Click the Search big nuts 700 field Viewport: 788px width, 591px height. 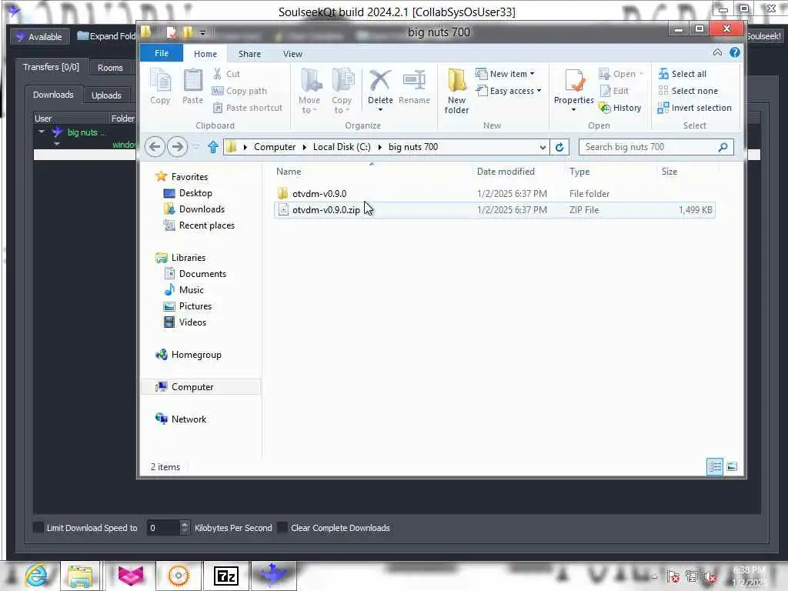[656, 147]
